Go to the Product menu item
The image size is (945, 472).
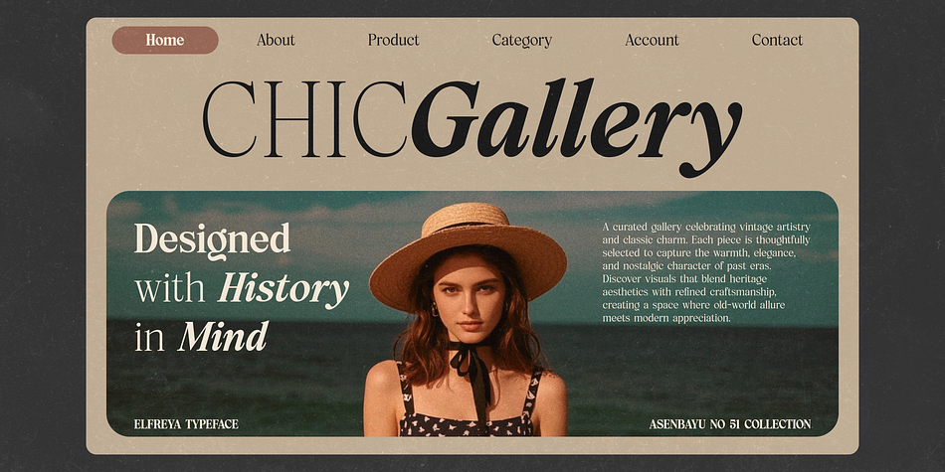pos(394,41)
